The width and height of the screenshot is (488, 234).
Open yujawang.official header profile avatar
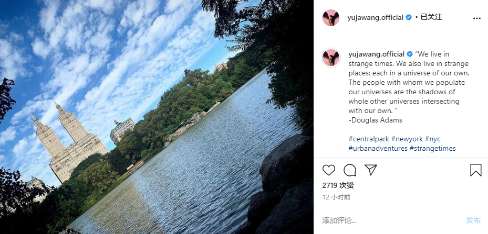[331, 18]
